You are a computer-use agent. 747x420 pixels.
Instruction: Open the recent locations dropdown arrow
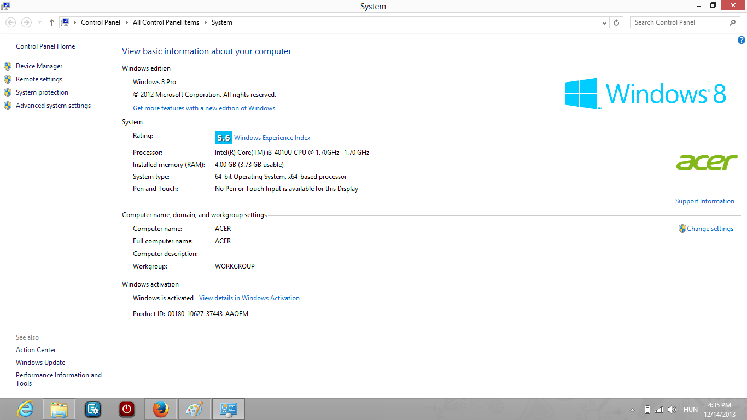(x=39, y=22)
